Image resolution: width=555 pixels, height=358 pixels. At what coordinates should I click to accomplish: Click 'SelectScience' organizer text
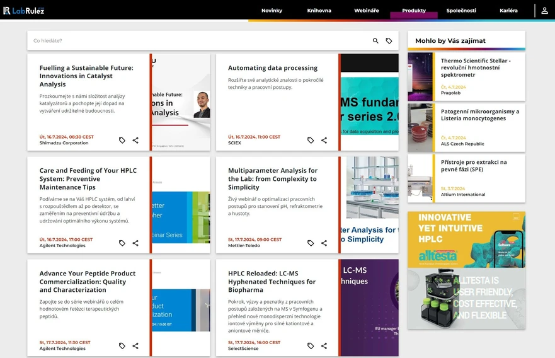click(x=243, y=349)
